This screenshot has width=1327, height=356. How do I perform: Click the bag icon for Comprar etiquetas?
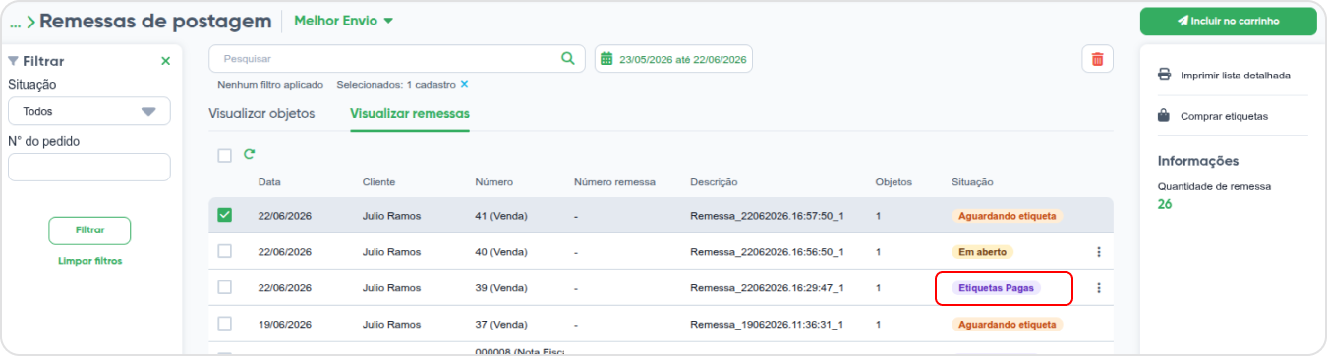pos(1164,115)
